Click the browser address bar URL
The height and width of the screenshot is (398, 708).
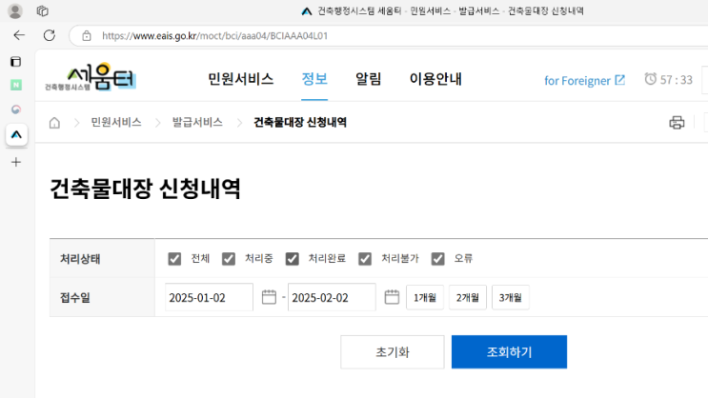(x=215, y=35)
